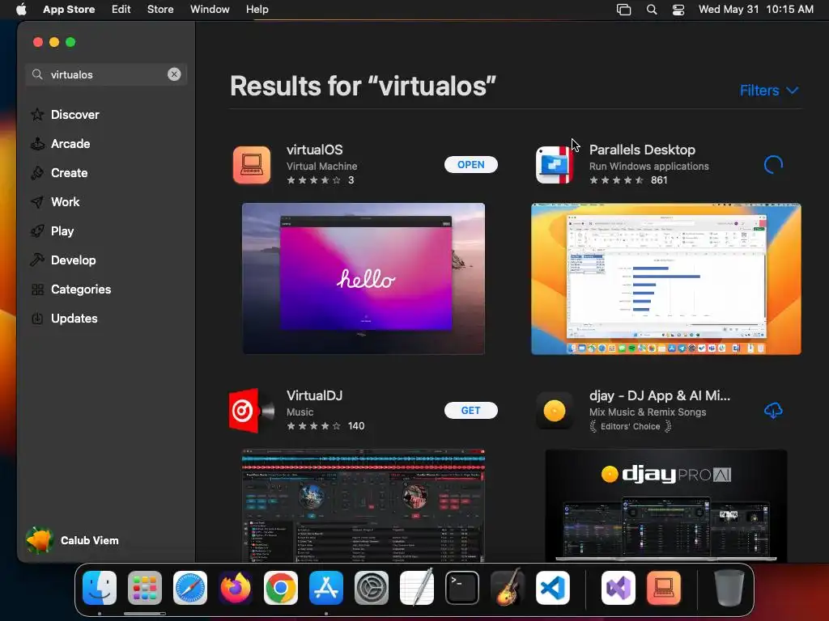Open Stage Manager in menu bar

tap(624, 10)
